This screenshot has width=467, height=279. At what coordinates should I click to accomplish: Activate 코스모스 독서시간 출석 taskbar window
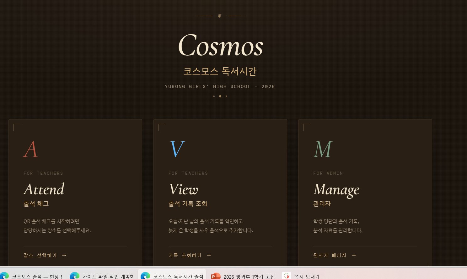coord(172,276)
